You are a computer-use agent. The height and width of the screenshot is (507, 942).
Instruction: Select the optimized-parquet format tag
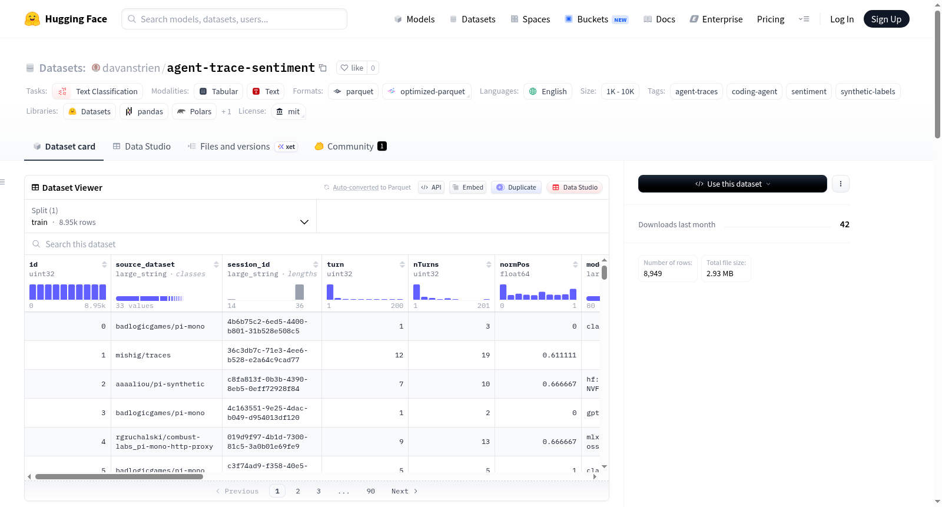(427, 91)
